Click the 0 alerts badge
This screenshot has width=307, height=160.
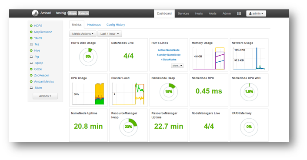click(x=83, y=13)
